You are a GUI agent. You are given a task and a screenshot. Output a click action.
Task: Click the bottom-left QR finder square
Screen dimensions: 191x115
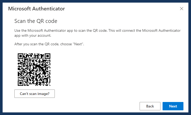click(x=21, y=83)
